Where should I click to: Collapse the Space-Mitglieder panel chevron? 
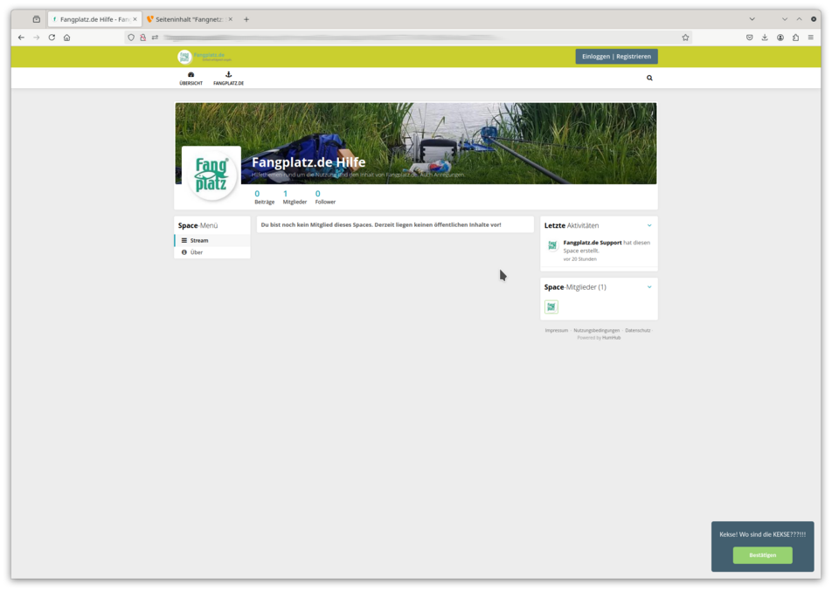tap(649, 287)
